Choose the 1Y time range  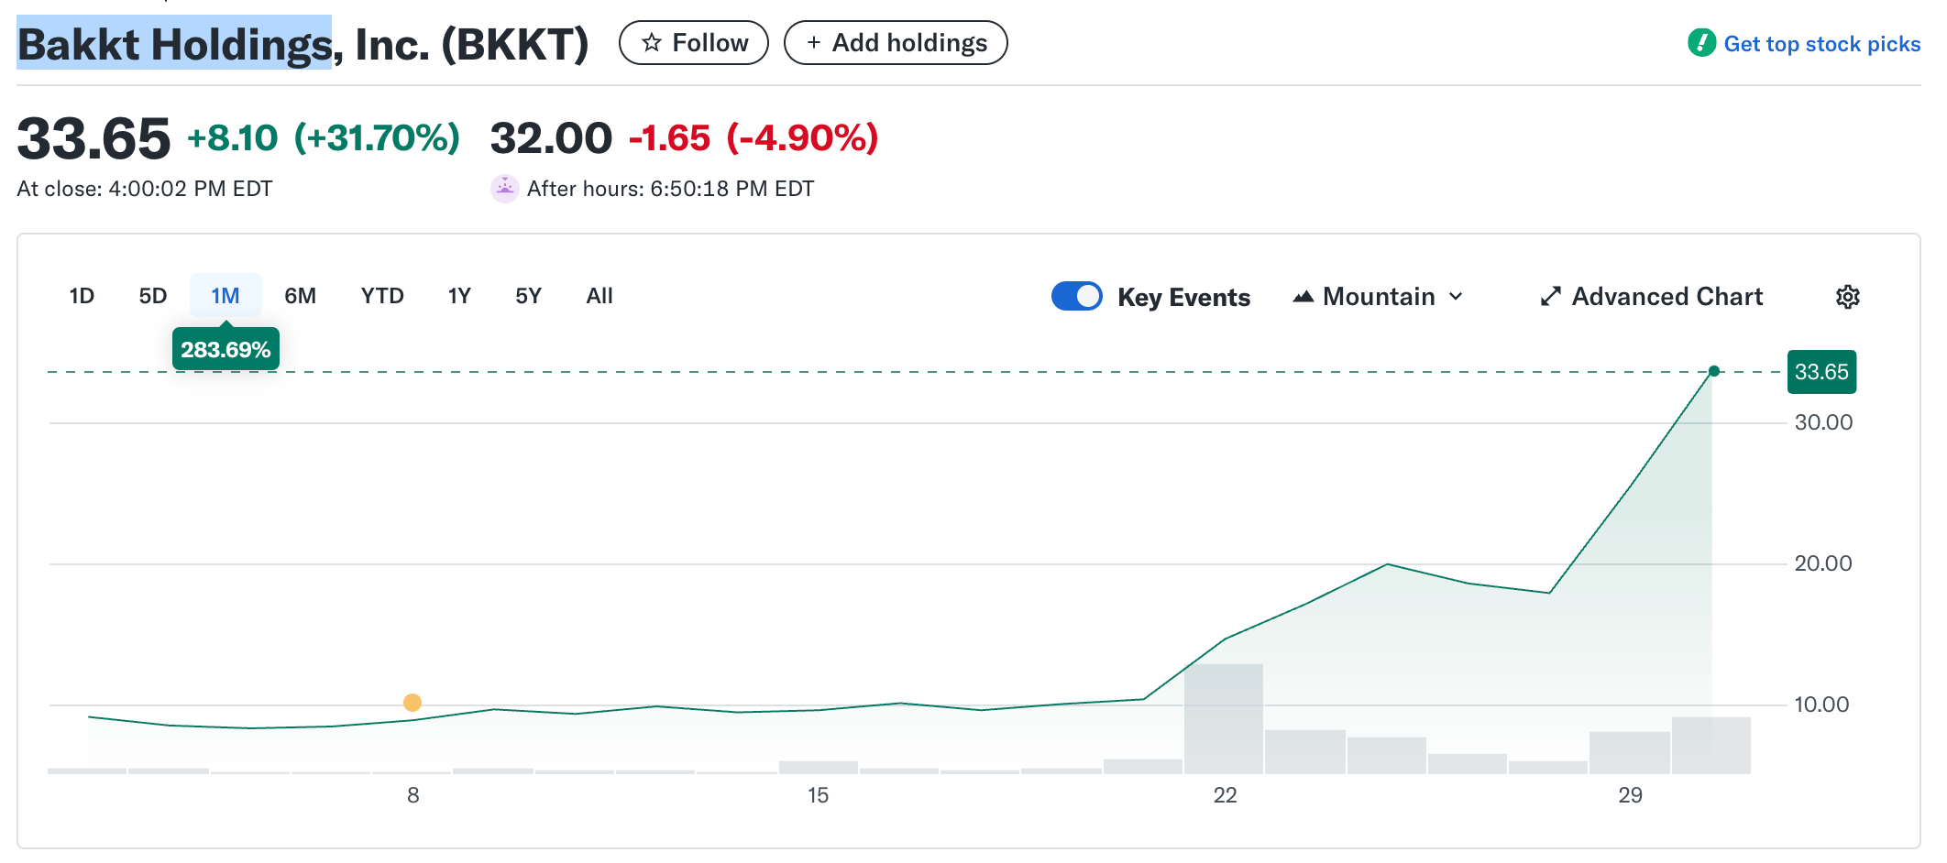point(459,296)
